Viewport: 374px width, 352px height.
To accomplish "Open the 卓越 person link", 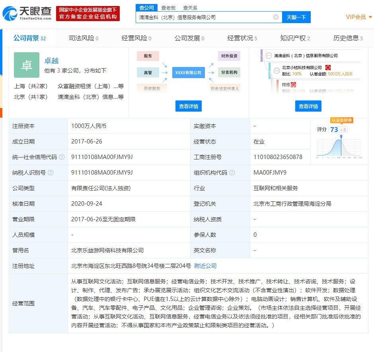I will tap(51, 61).
